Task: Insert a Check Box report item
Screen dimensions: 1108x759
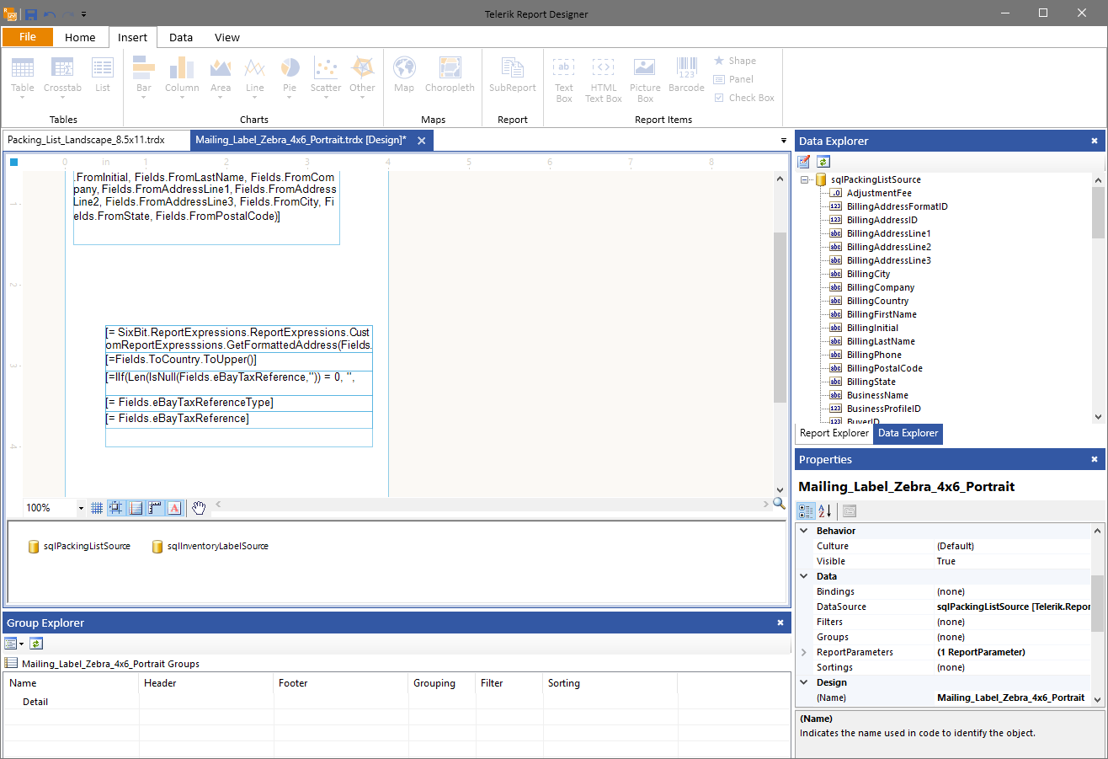Action: [x=744, y=98]
